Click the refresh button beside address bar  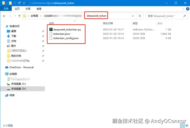140,16
